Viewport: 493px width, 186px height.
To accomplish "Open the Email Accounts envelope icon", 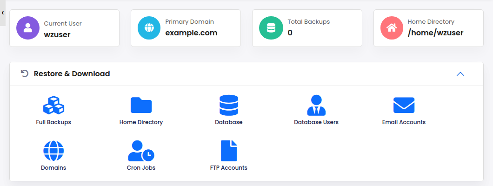I will [404, 105].
